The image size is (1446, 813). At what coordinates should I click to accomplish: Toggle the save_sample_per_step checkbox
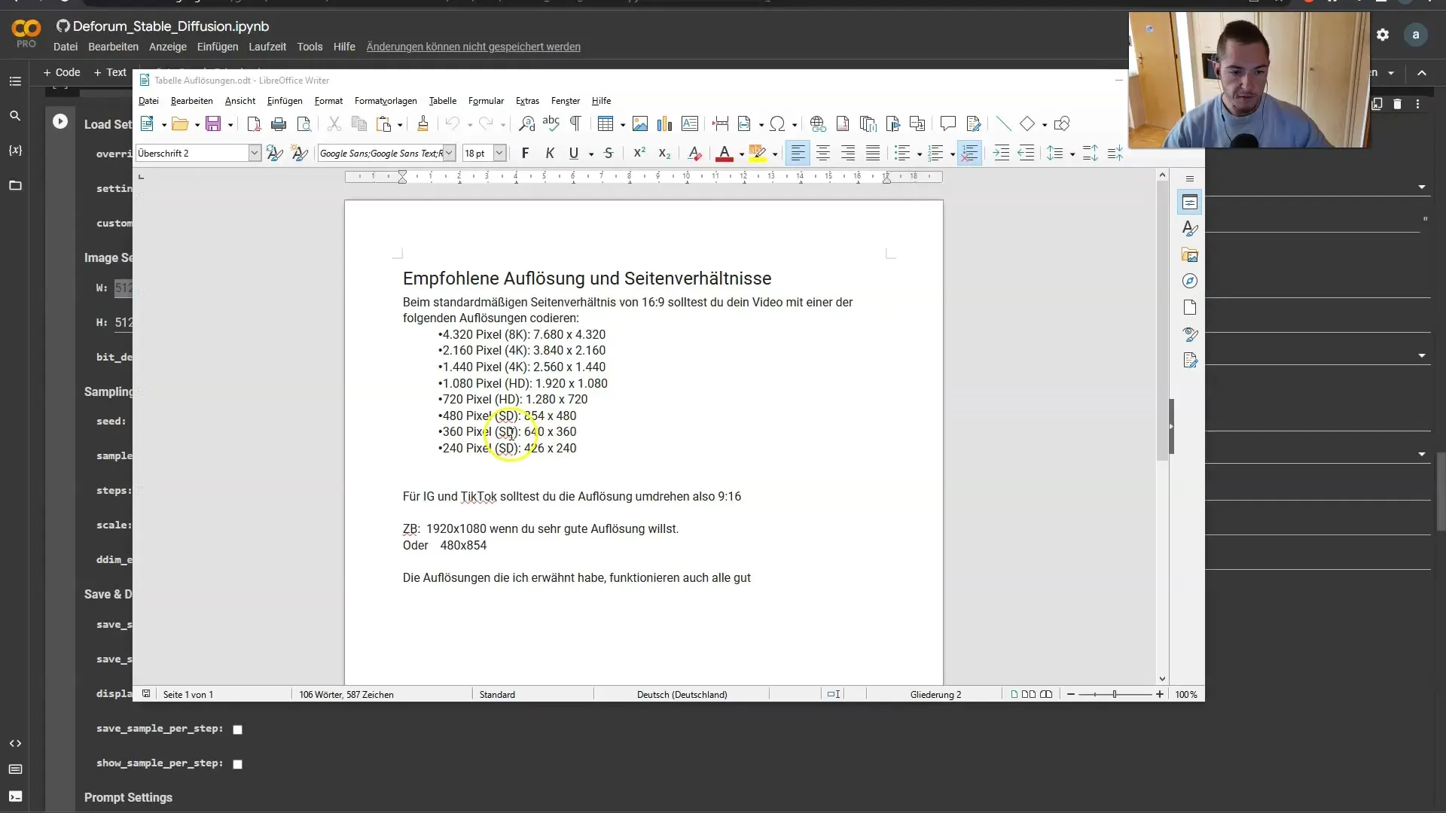point(238,729)
